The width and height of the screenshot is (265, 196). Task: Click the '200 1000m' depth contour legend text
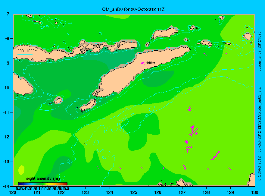click(27, 51)
